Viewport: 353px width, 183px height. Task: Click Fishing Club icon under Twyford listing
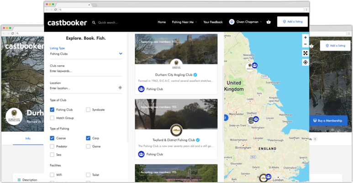tap(141, 154)
